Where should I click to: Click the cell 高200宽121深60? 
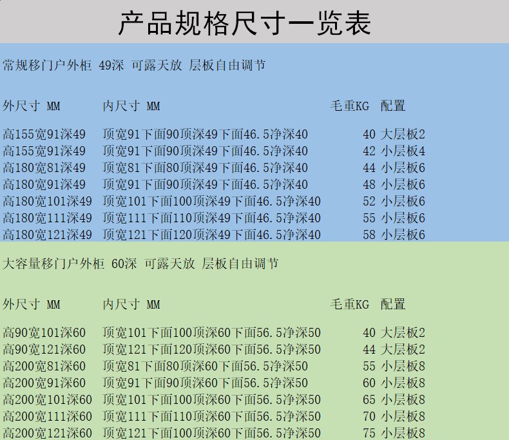(48, 433)
